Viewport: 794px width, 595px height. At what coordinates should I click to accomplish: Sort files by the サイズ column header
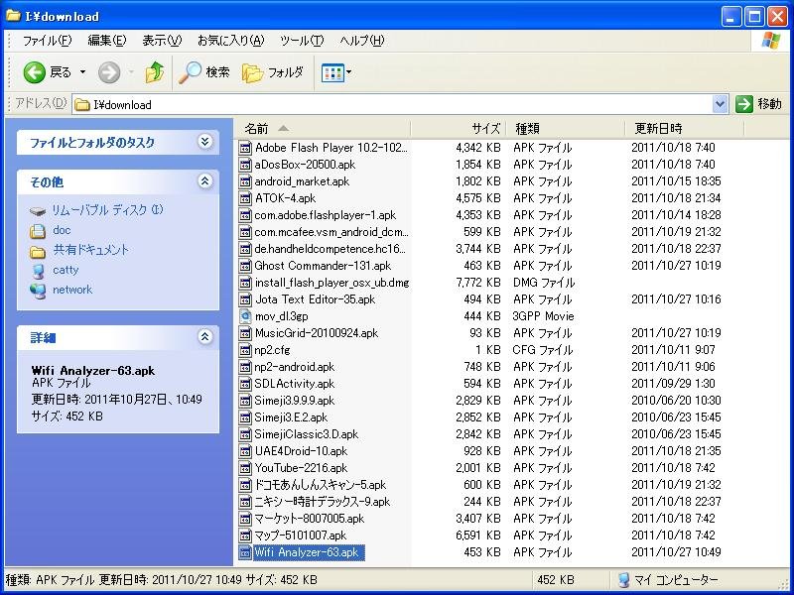click(x=459, y=129)
